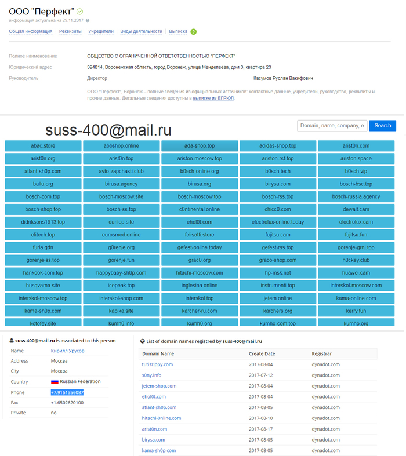Go to the Учредители tab
Viewport: 406px width, 456px height.
click(101, 31)
